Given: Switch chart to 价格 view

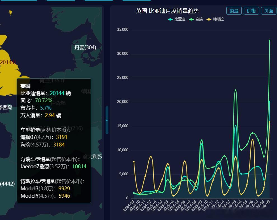Looking at the screenshot, I should point(251,11).
